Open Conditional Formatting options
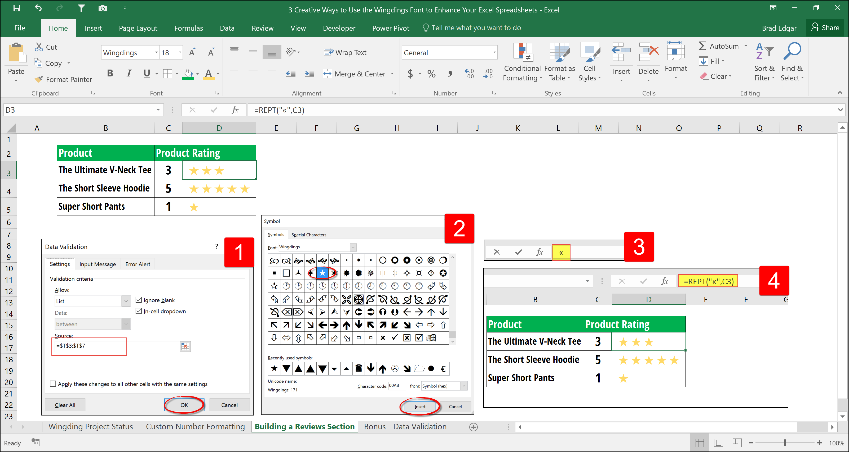Viewport: 849px width, 452px height. 522,62
